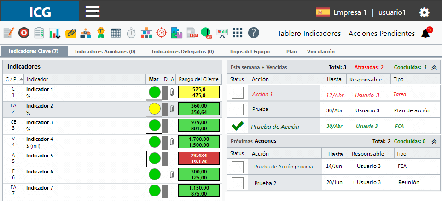442x202 pixels.
Task: Uncheck the Prueba de Acción completed checkmark
Action: [x=238, y=126]
